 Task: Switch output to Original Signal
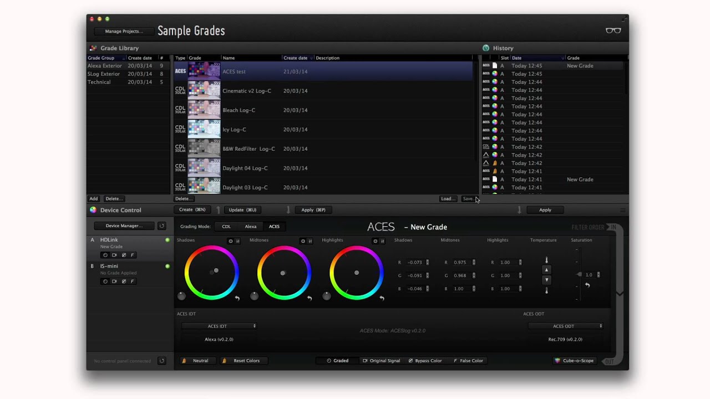pyautogui.click(x=381, y=361)
